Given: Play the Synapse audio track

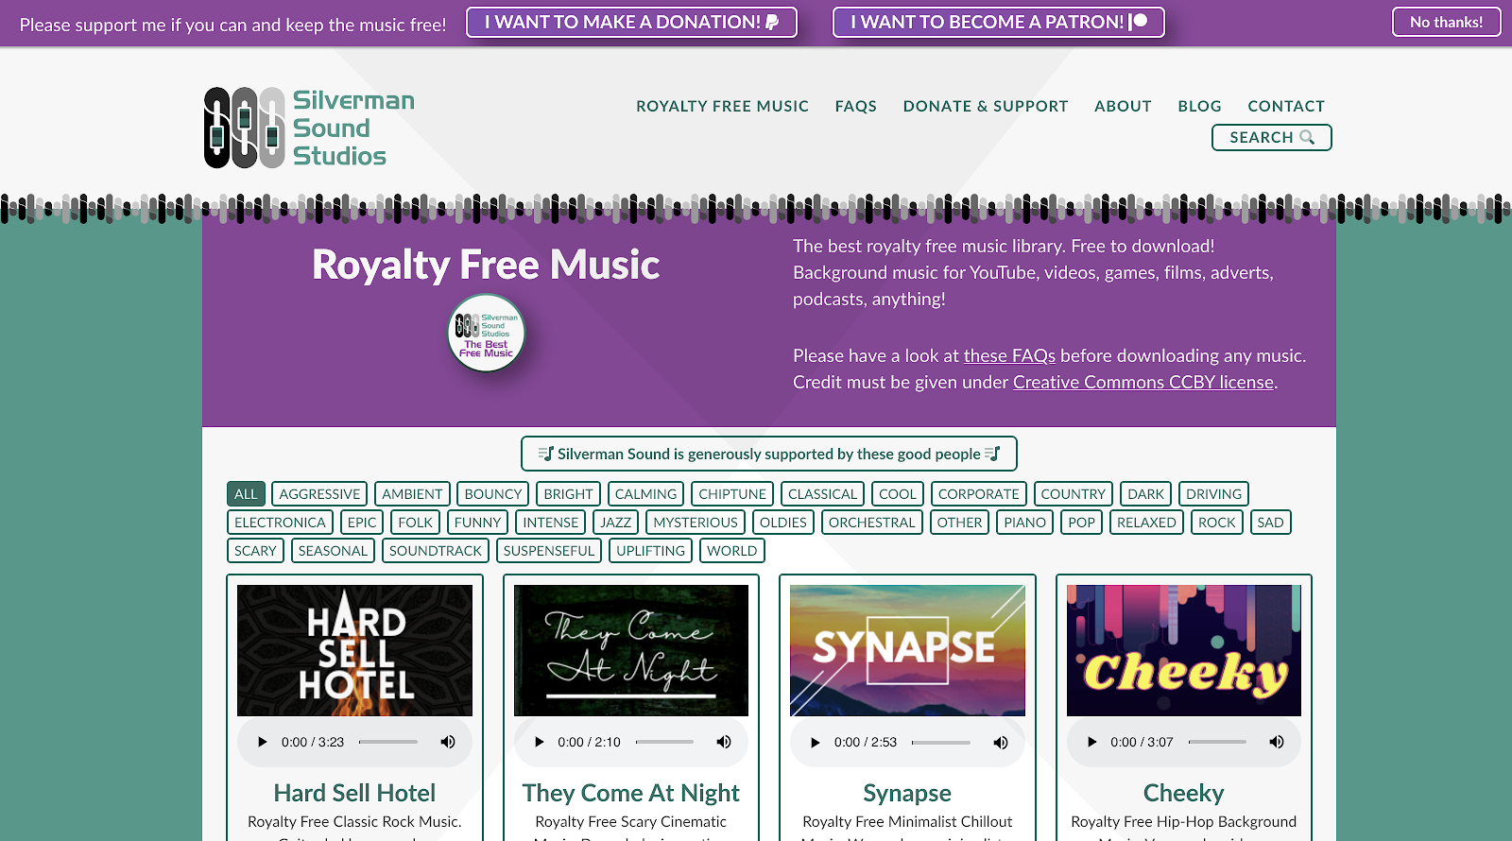Looking at the screenshot, I should 816,742.
